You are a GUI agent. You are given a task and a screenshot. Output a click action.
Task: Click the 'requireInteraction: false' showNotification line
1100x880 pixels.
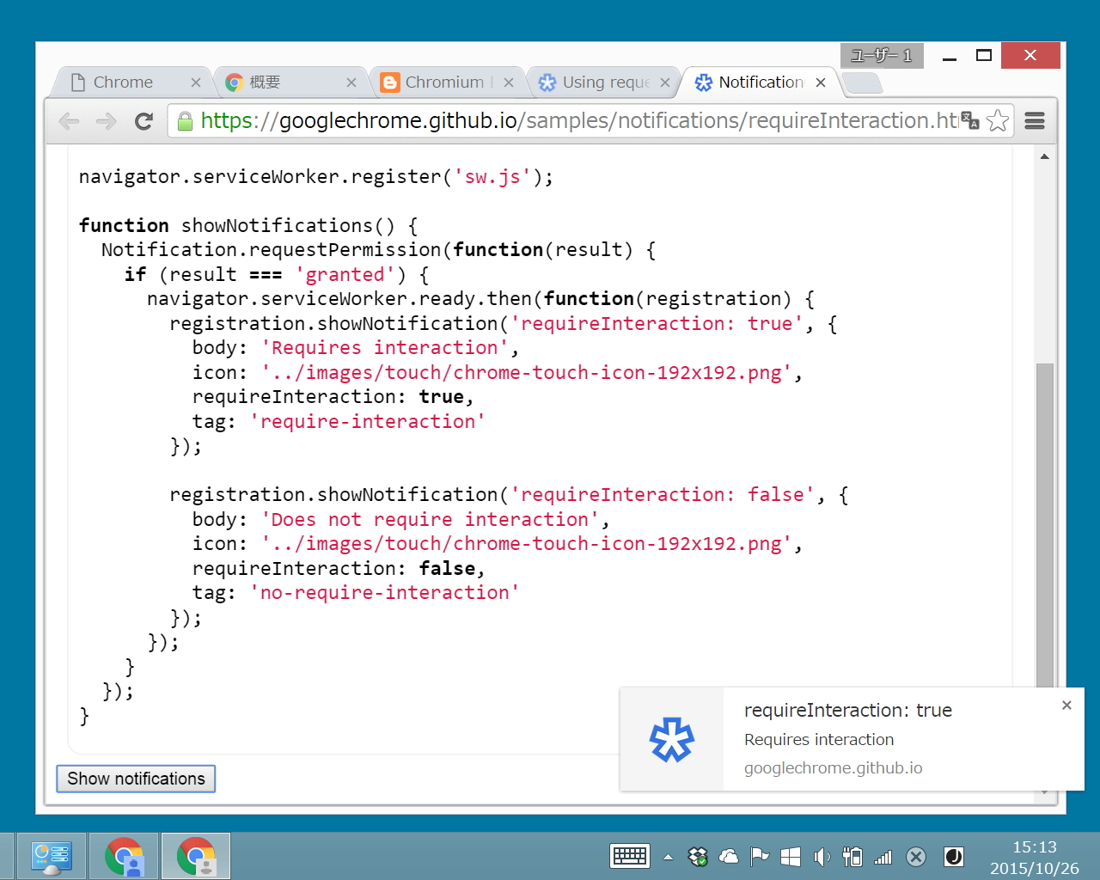tap(509, 495)
